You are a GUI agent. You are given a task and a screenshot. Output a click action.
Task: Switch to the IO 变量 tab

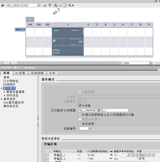pyautogui.click(x=20, y=73)
